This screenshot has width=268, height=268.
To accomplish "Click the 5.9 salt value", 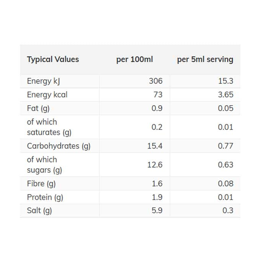I will click(157, 211).
